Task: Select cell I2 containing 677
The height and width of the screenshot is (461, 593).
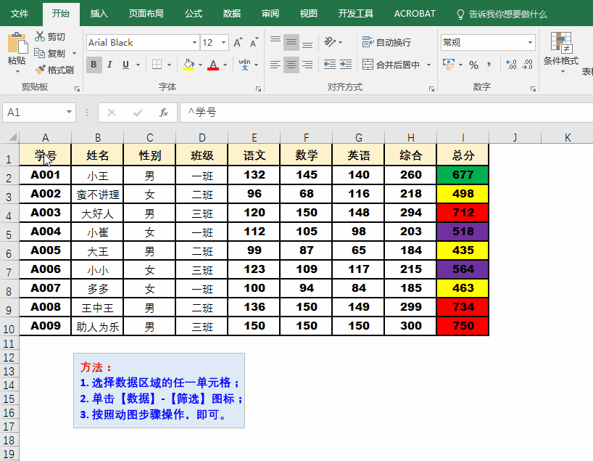Action: pyautogui.click(x=463, y=175)
